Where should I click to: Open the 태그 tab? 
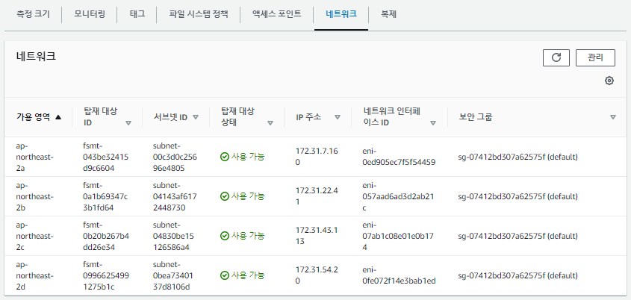click(137, 14)
